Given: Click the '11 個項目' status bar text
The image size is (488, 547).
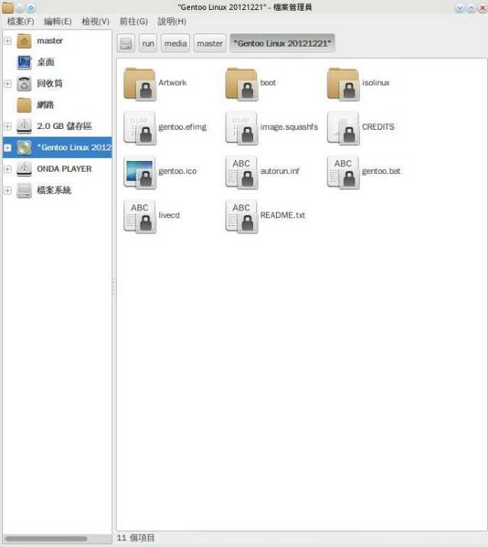Looking at the screenshot, I should [x=136, y=538].
